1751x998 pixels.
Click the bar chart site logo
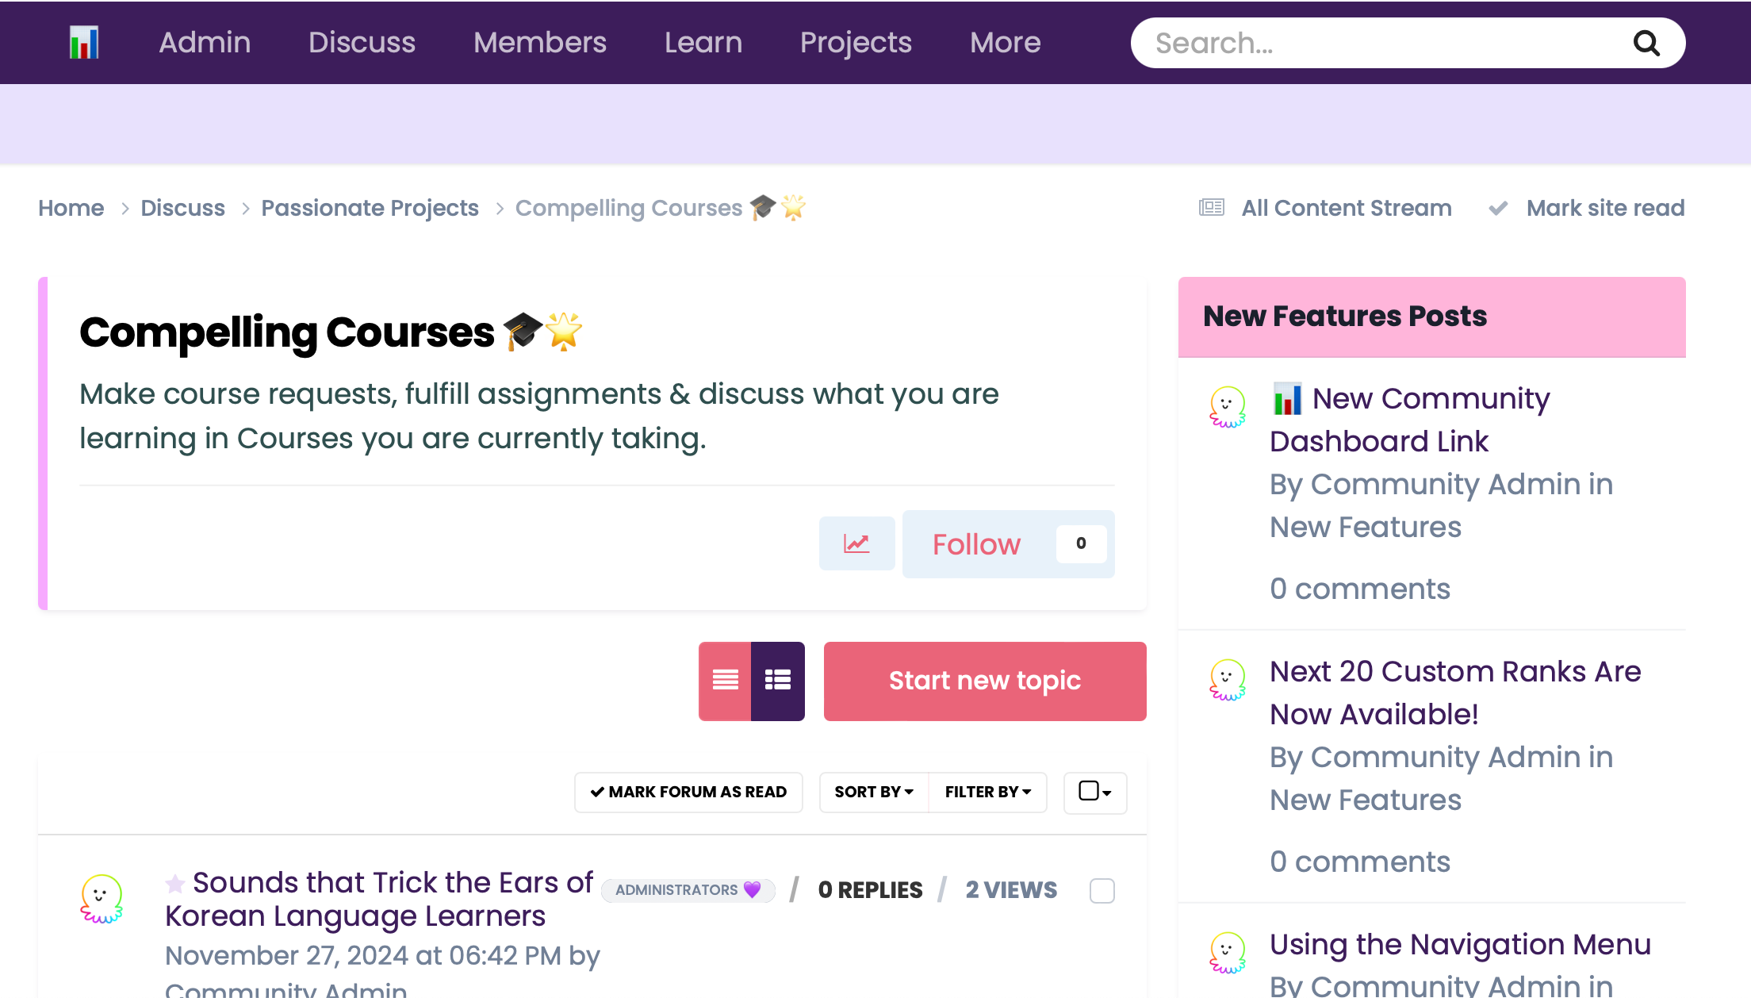[x=84, y=43]
